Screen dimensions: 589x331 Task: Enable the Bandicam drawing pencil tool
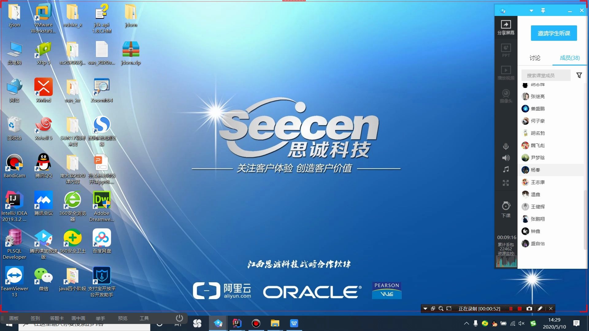(x=540, y=309)
